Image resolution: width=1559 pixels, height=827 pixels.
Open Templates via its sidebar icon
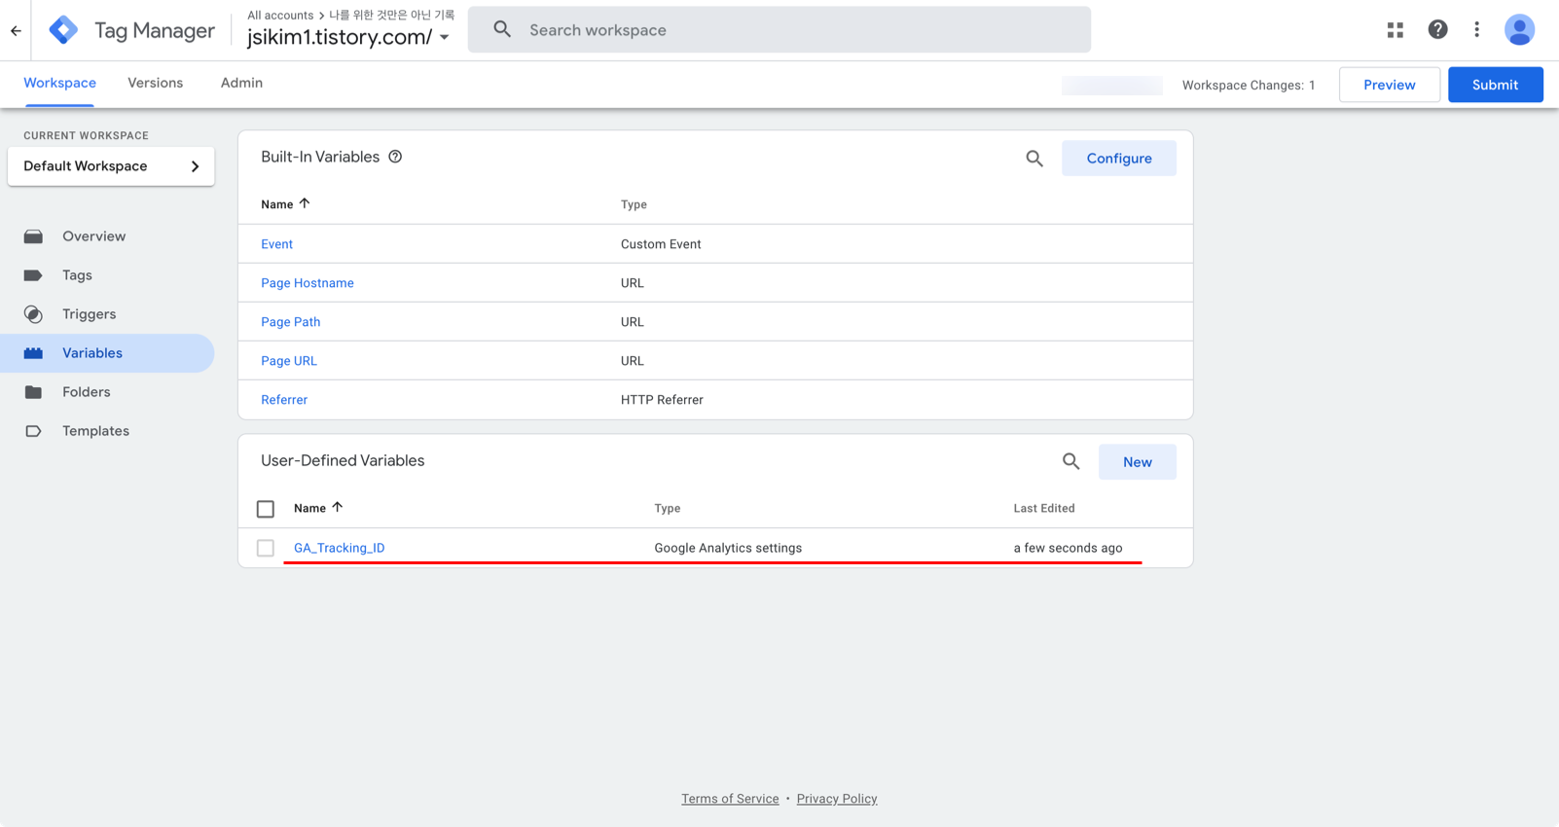(x=33, y=431)
